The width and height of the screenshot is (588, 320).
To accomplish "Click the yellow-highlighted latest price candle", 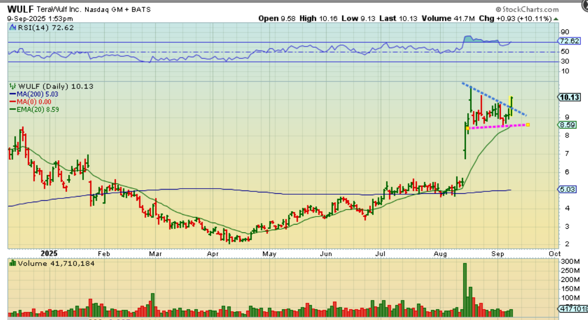I will 511,105.
